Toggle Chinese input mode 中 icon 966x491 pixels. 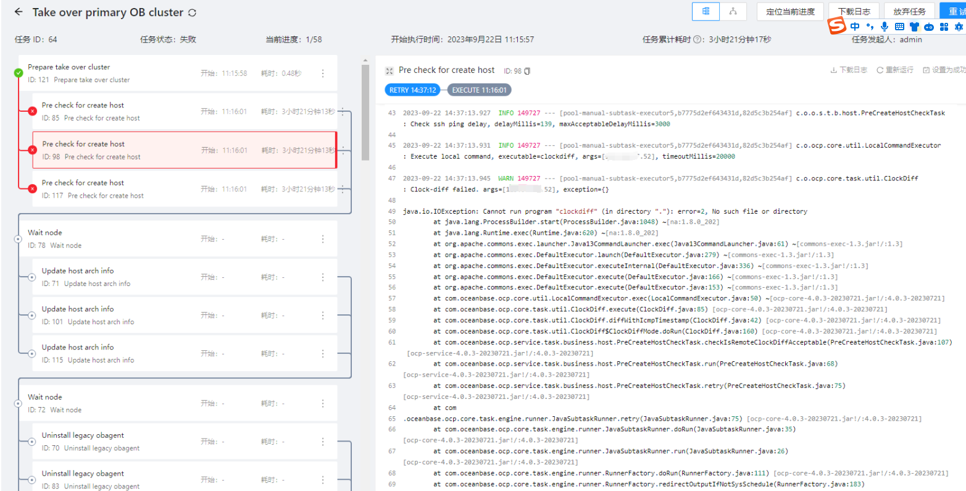pyautogui.click(x=855, y=27)
